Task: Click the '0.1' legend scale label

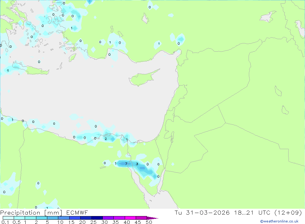Action: click(x=5, y=222)
